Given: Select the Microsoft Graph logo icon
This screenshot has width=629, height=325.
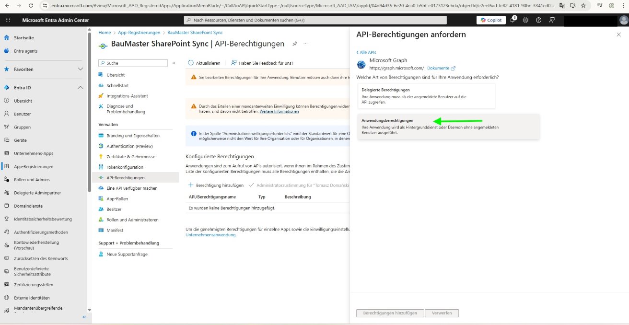Looking at the screenshot, I should 361,64.
